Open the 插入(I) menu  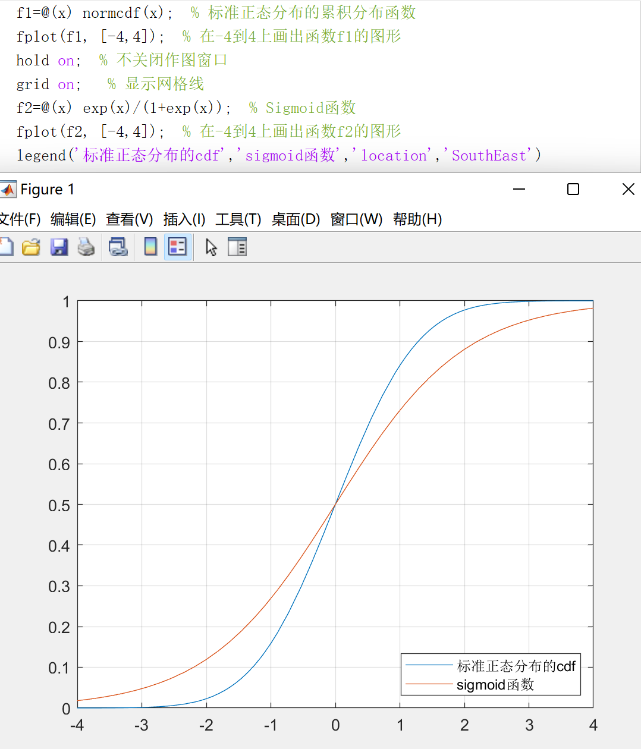[x=184, y=219]
